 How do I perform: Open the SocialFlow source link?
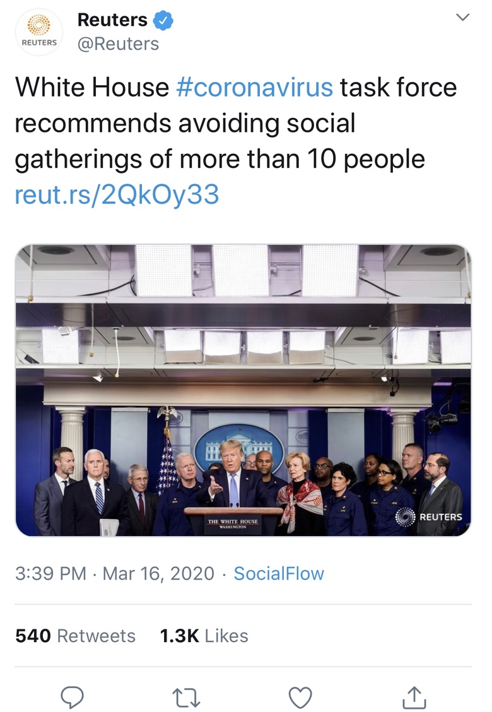(279, 573)
